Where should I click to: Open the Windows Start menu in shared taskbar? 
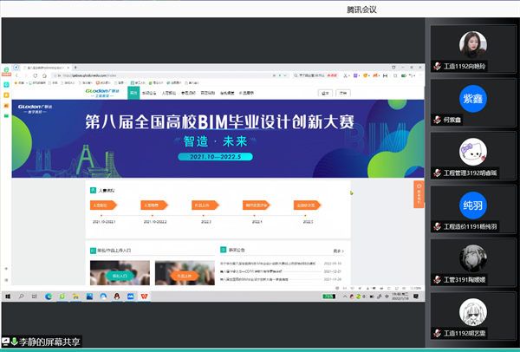coord(8,297)
